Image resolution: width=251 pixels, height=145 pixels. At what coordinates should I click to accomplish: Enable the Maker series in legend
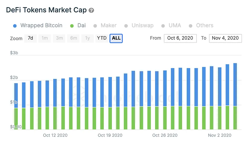pos(109,25)
